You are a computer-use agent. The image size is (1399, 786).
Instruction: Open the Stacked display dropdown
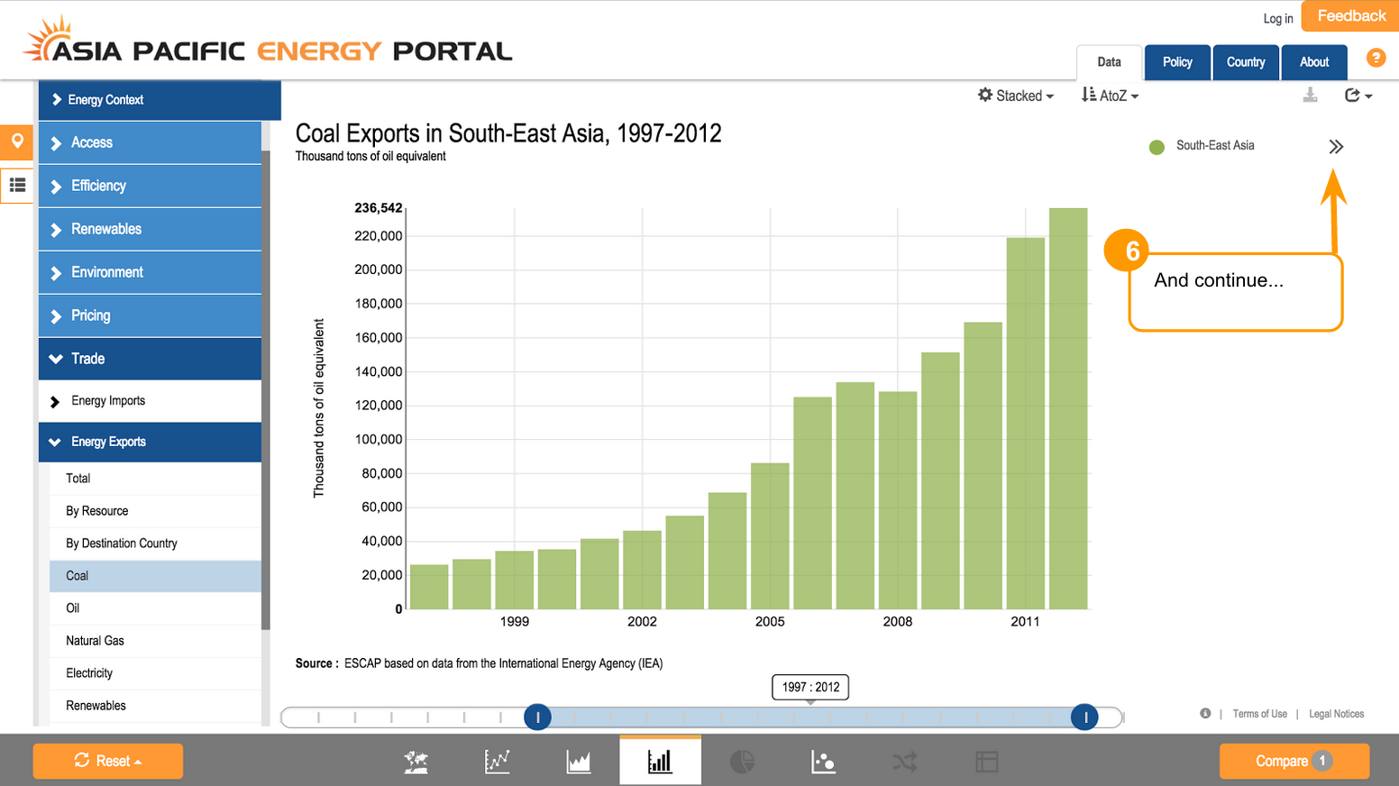tap(1016, 96)
